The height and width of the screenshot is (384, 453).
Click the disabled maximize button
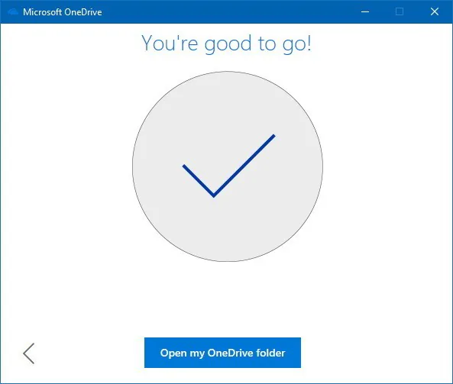[400, 12]
